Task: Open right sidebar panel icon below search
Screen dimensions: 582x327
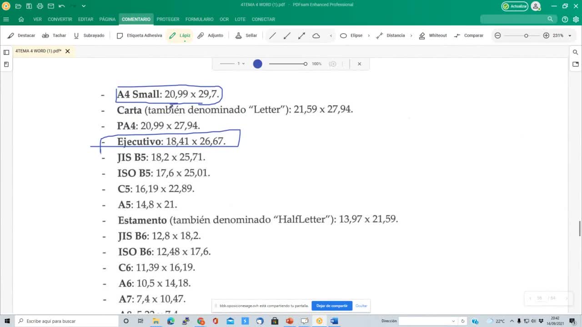Action: coord(575,64)
